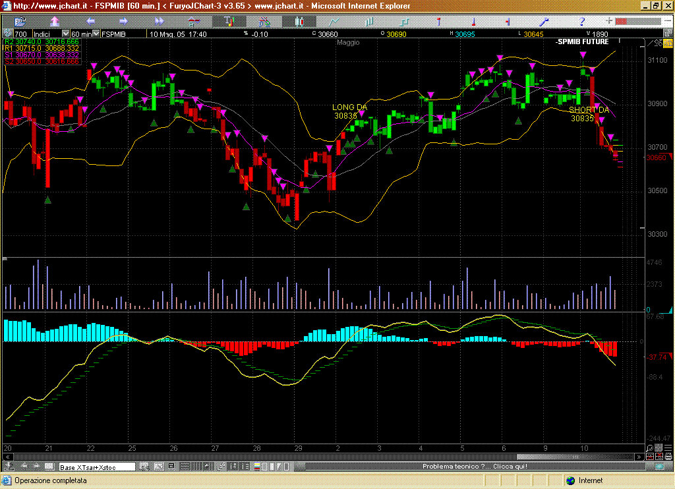This screenshot has width=675, height=489.
Task: Open the Indici market dropdown
Action: pos(65,34)
